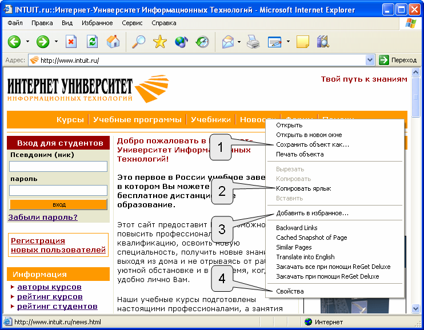Screen dimensions: 424x330
Task: Click the orange вход login button
Action: [58, 204]
